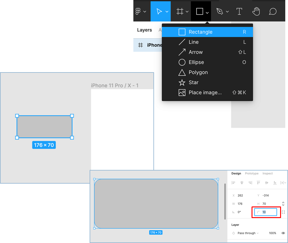Choose Arrow from the shape menu
This screenshot has height=243, width=288.
207,52
